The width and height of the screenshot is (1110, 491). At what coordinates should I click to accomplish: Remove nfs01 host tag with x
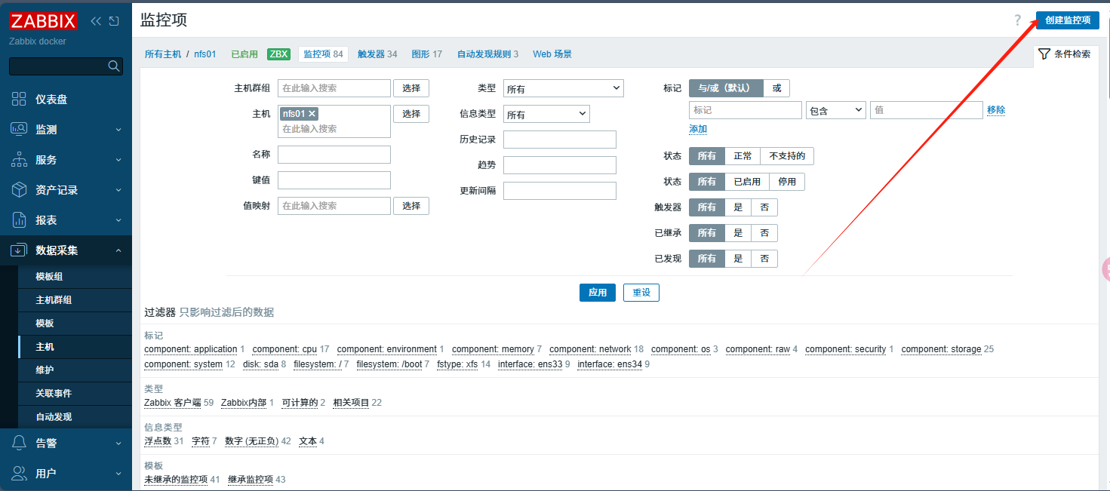312,113
